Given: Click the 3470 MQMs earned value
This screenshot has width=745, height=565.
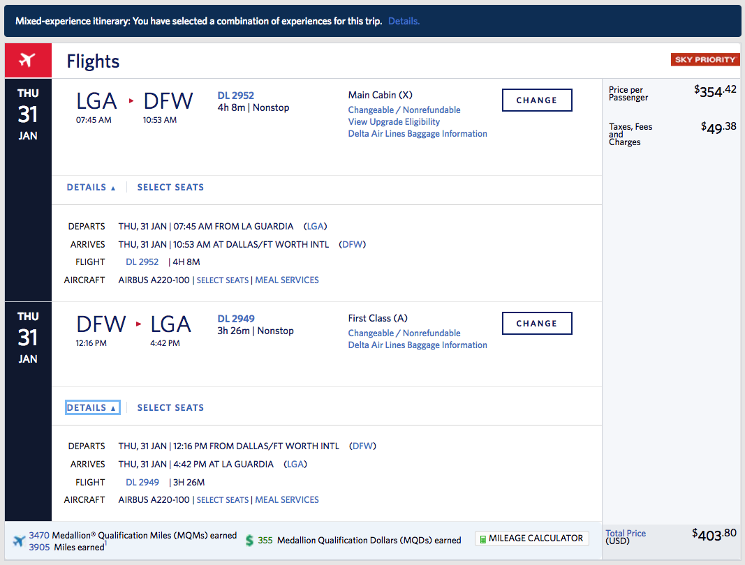Looking at the screenshot, I should tap(39, 535).
